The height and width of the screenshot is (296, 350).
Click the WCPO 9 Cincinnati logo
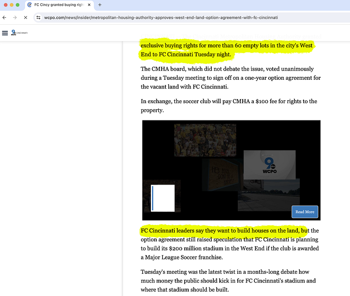19,33
